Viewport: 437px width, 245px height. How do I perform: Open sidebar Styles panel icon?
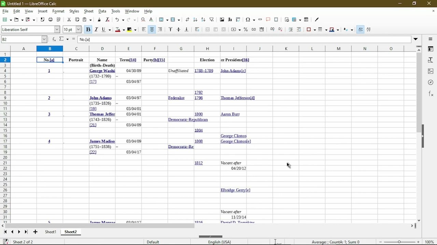pyautogui.click(x=430, y=60)
